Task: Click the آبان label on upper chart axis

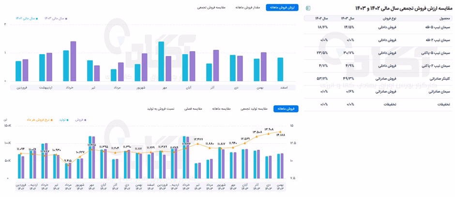Action: [x=189, y=87]
